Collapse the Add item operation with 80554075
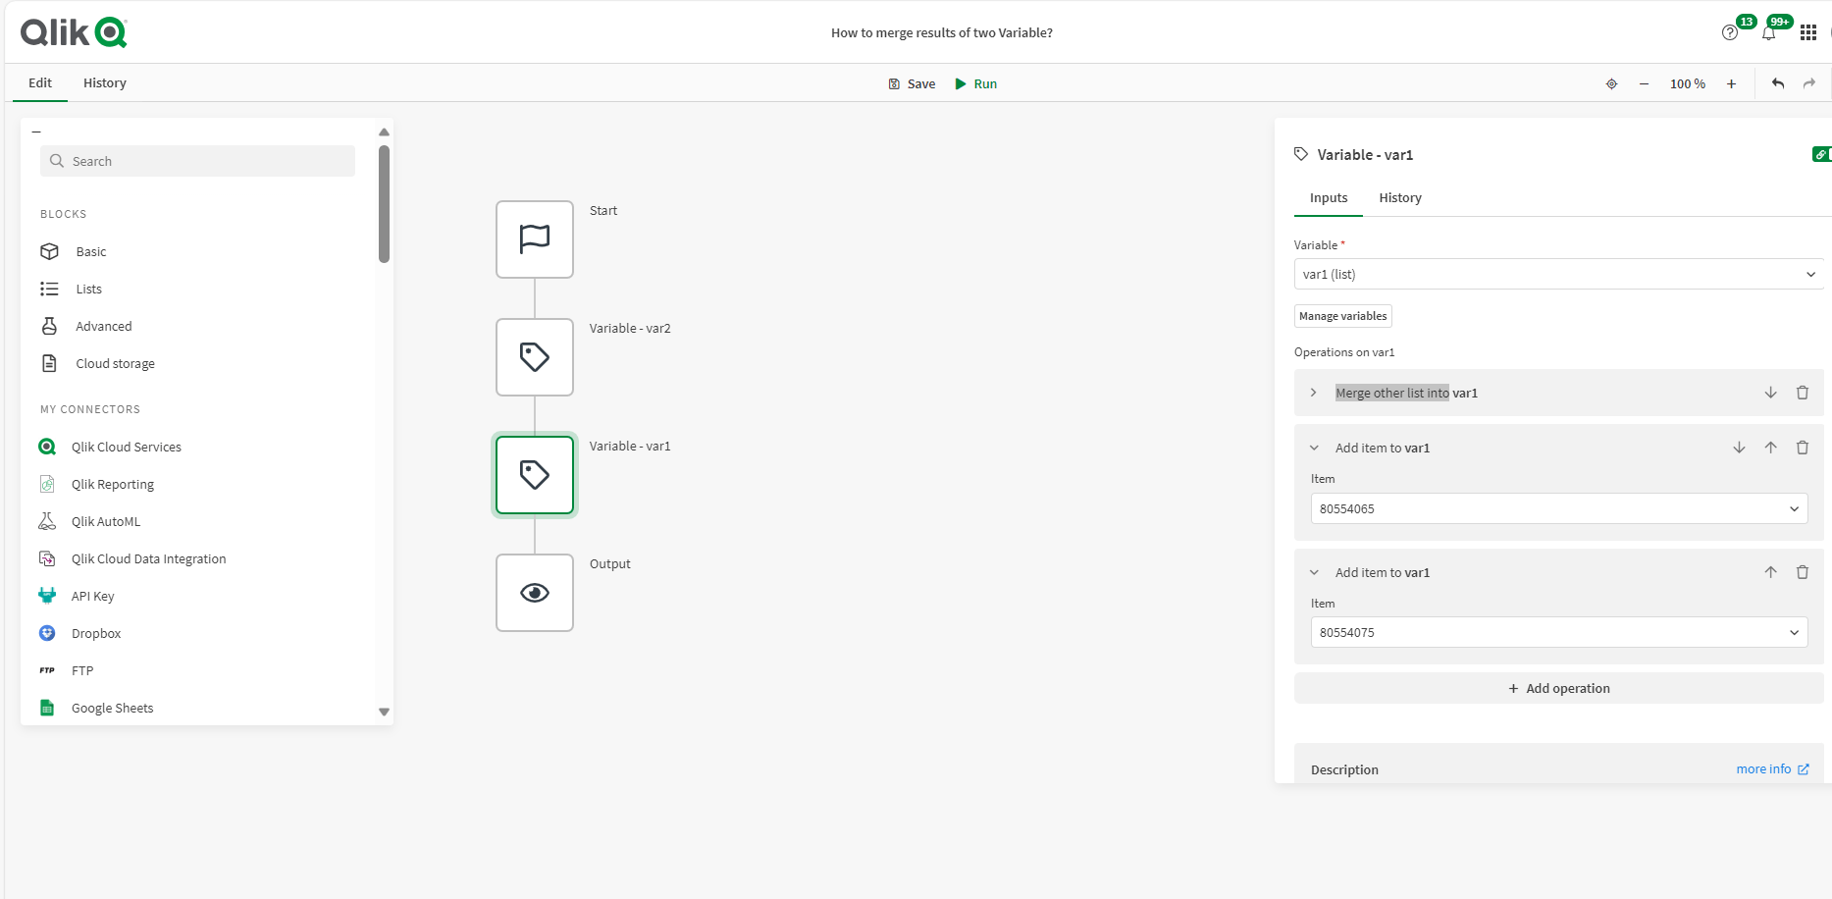The height and width of the screenshot is (899, 1832). pos(1314,572)
